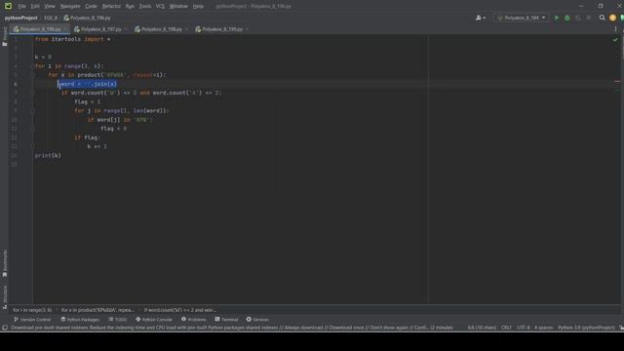
Task: Open the Run menu
Action: [130, 7]
